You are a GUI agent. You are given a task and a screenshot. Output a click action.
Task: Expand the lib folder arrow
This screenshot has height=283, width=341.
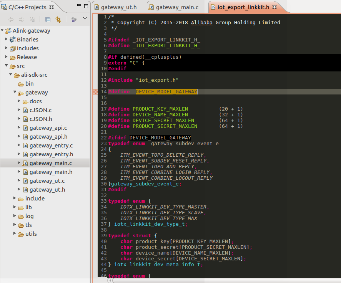(15, 207)
